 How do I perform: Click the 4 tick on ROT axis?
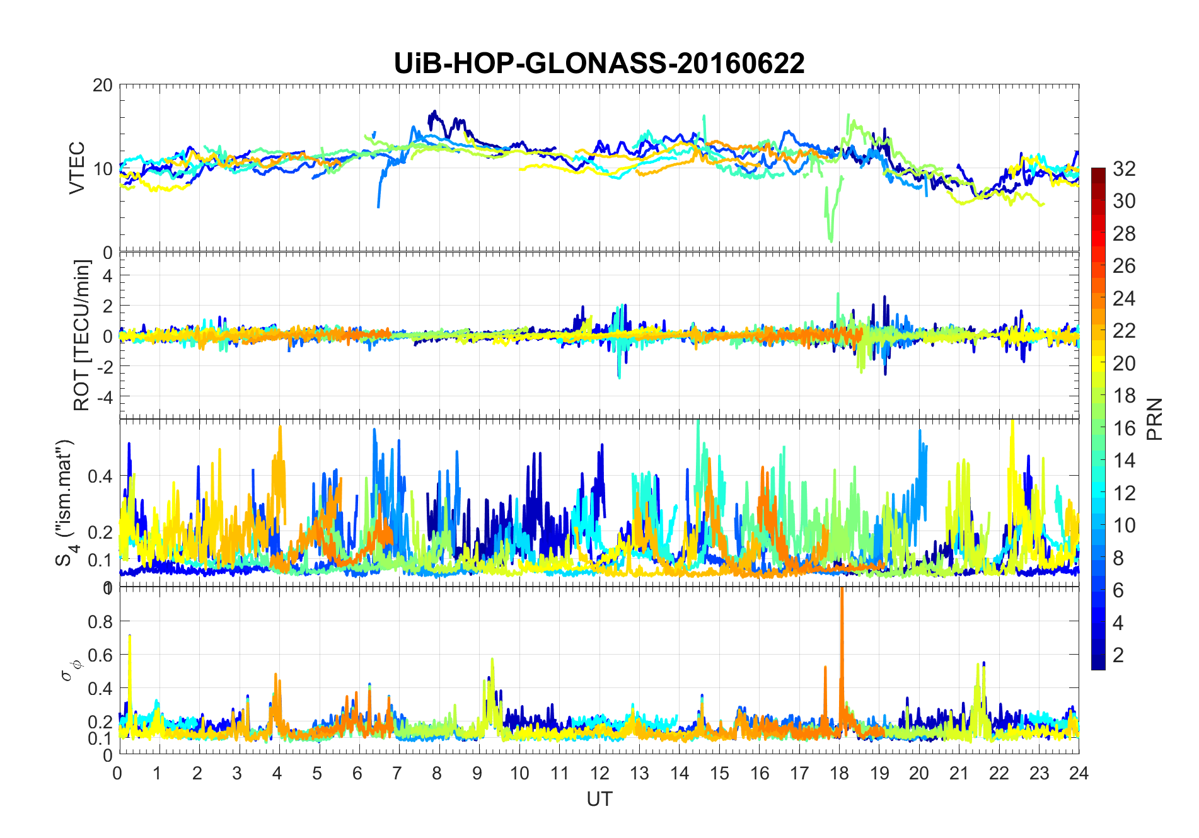(107, 276)
